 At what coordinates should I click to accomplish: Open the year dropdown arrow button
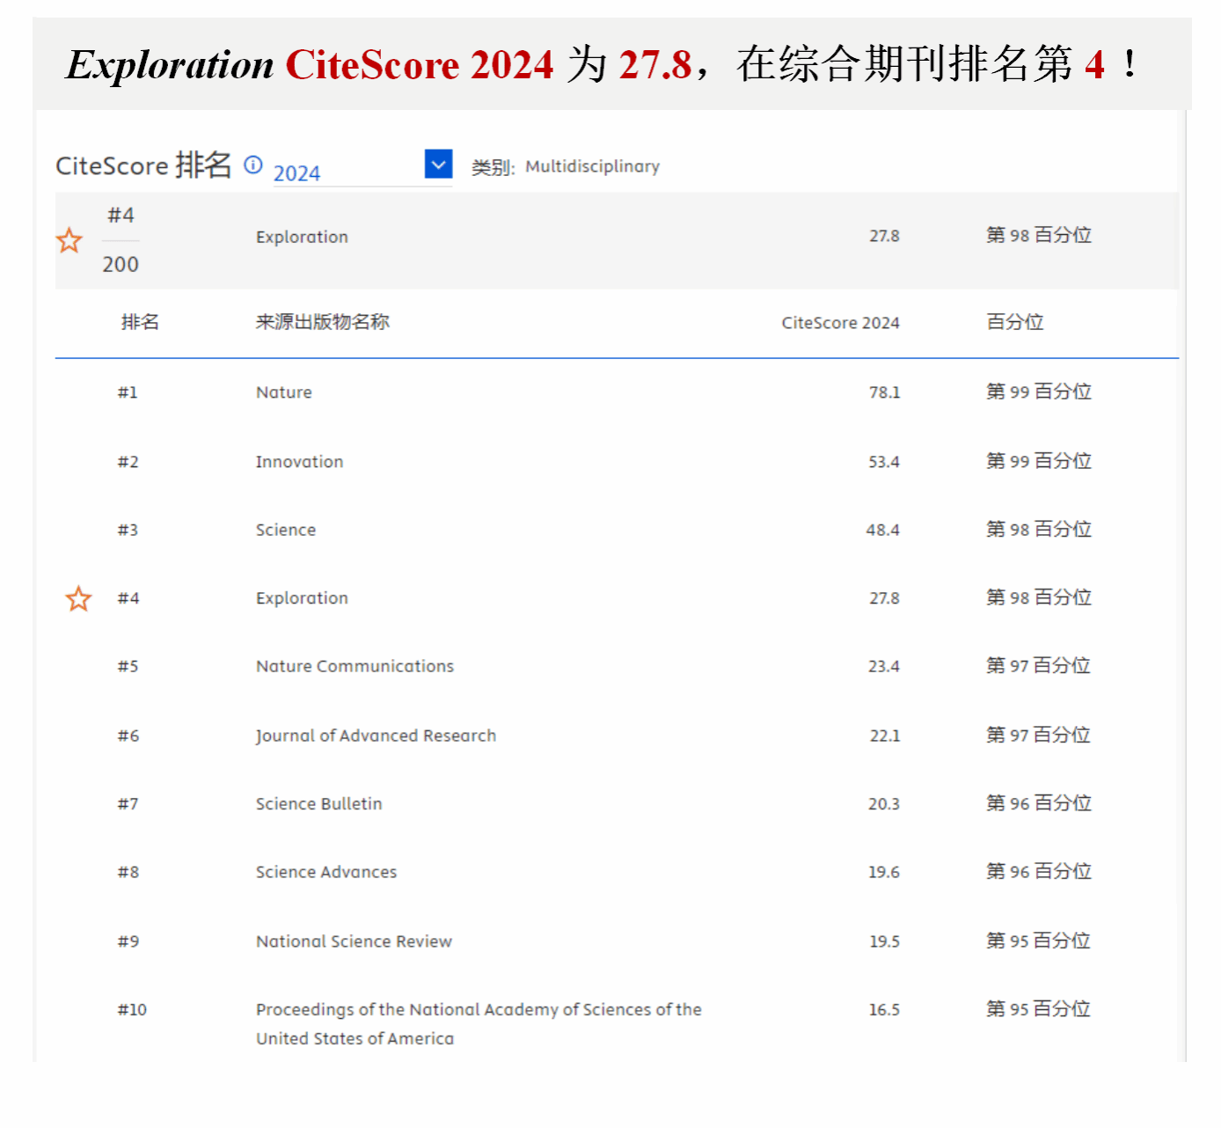click(438, 165)
